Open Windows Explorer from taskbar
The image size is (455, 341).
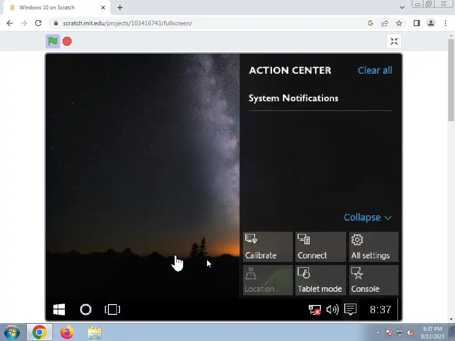coord(95,333)
